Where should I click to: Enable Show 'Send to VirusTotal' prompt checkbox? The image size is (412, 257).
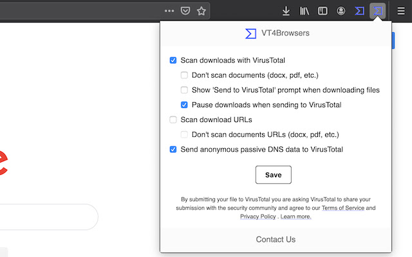184,90
